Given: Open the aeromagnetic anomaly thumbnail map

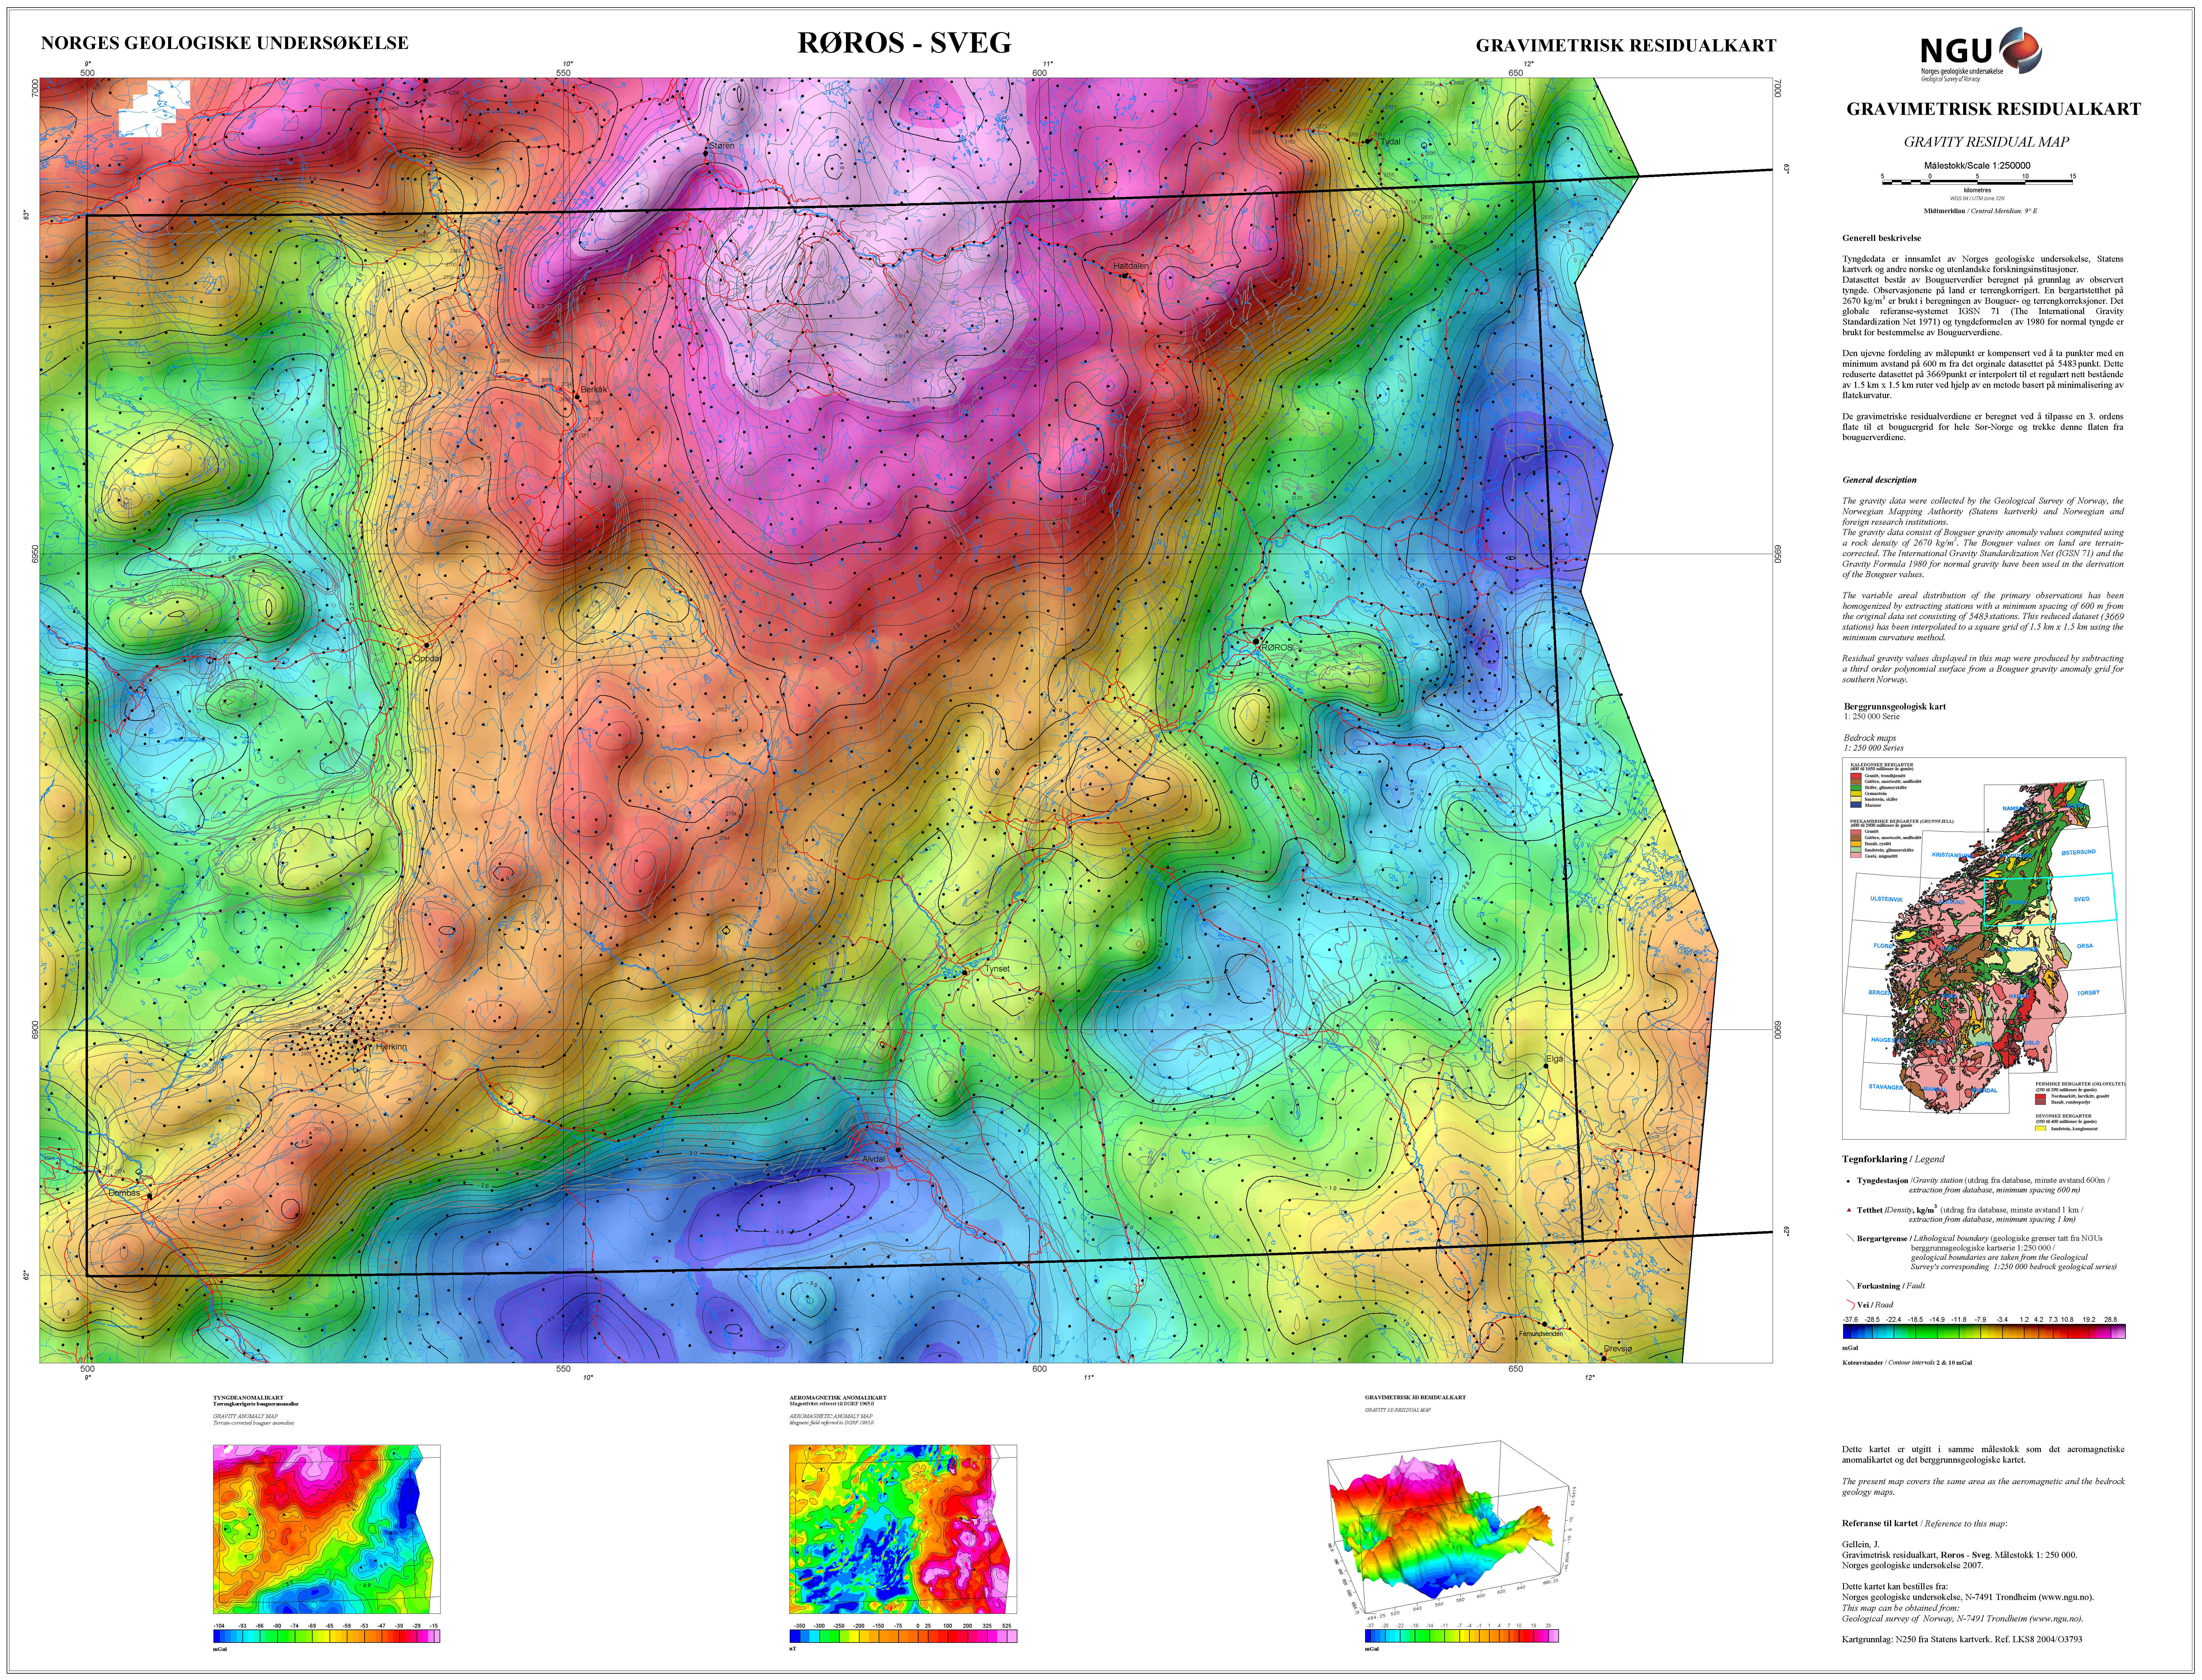Looking at the screenshot, I should tap(903, 1529).
